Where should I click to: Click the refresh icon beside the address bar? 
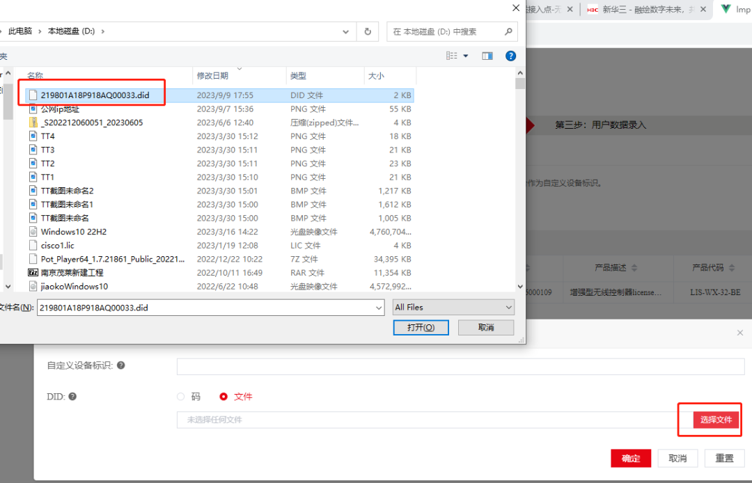368,31
